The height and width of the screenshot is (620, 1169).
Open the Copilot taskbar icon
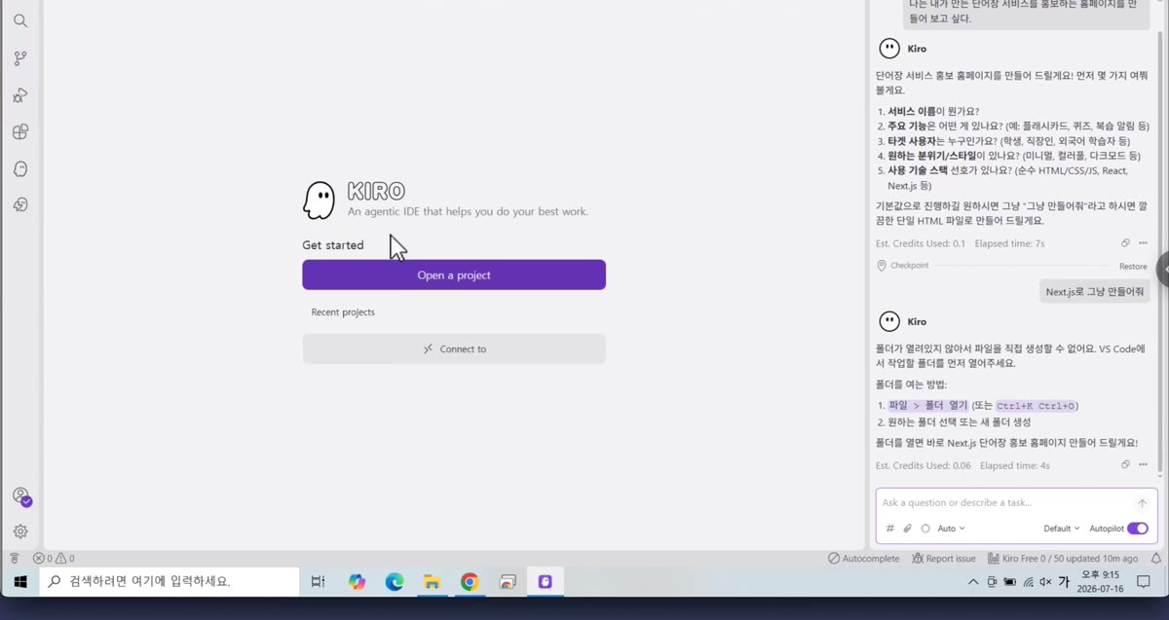358,582
